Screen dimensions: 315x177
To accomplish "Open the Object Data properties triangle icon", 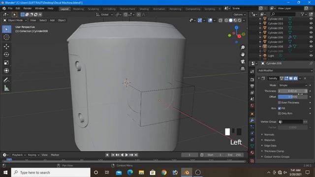I will tap(252, 146).
